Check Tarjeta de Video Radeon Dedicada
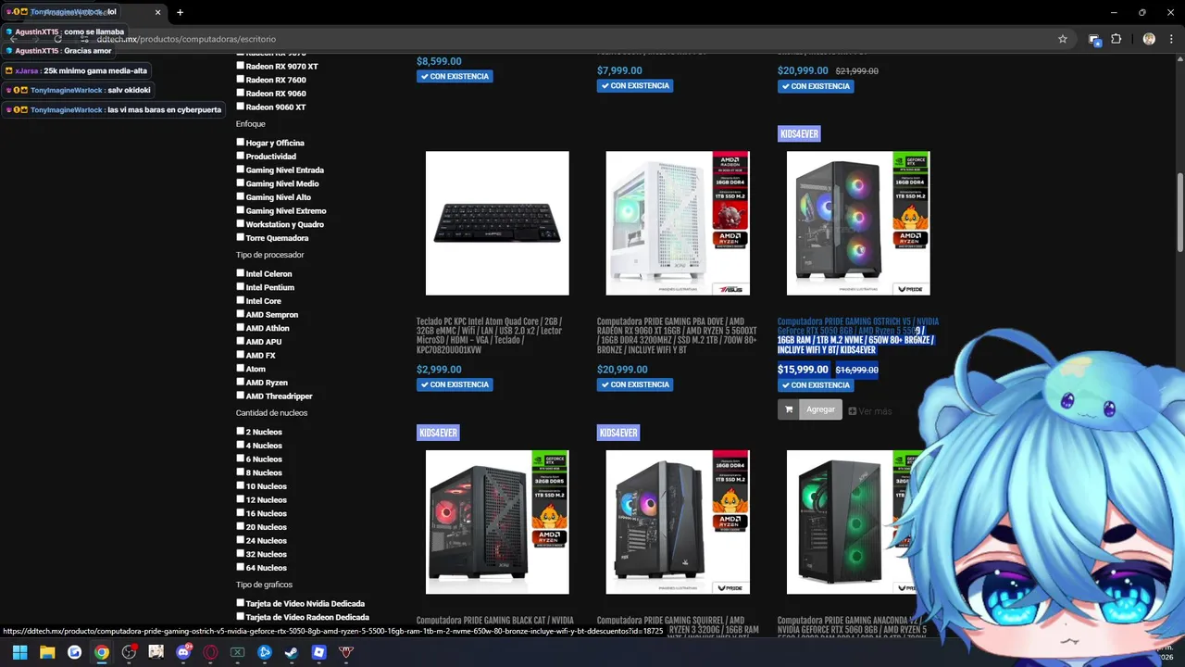 pos(241,616)
